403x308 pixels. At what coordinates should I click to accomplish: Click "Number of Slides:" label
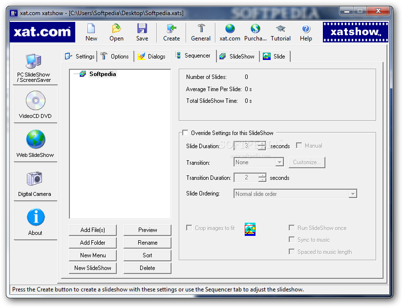click(x=206, y=77)
